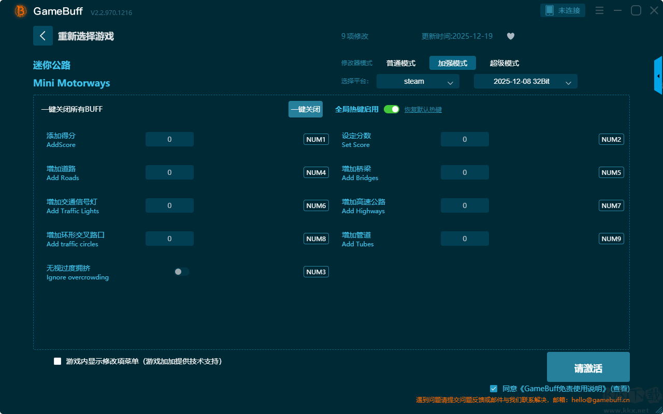Click the 请激活 activate button

pos(588,367)
